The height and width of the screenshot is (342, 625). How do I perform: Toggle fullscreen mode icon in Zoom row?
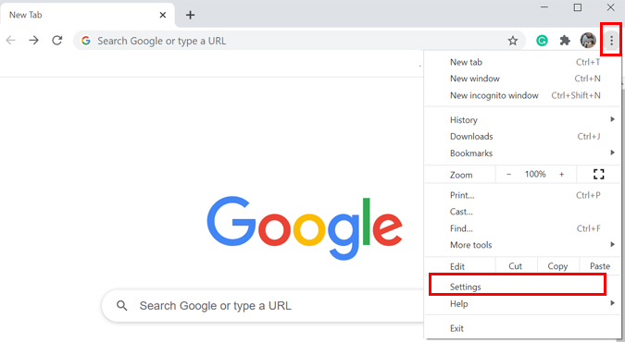[x=599, y=174]
